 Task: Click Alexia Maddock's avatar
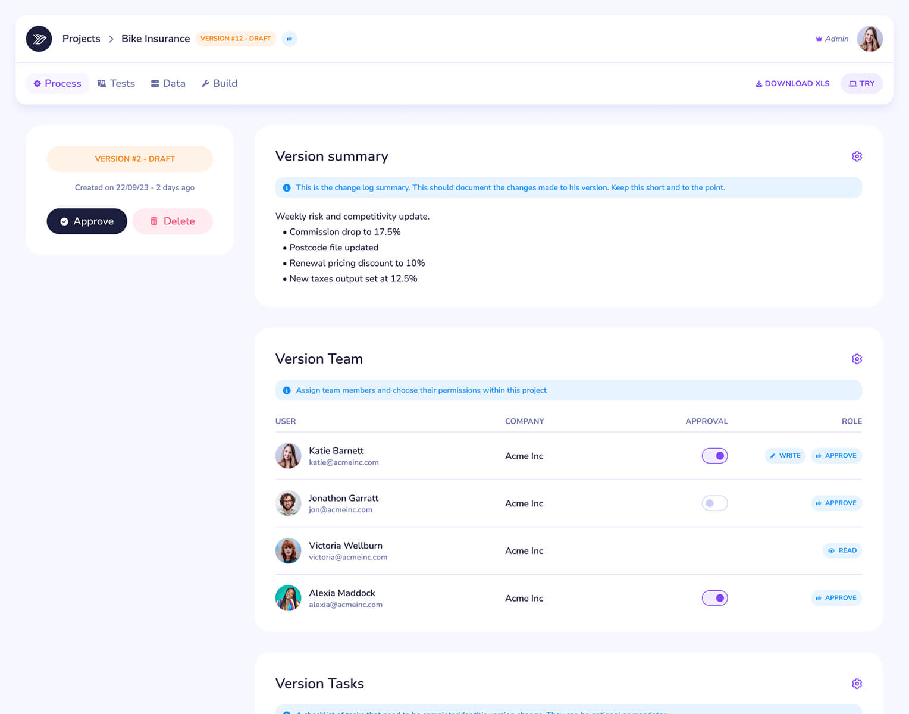click(x=288, y=598)
